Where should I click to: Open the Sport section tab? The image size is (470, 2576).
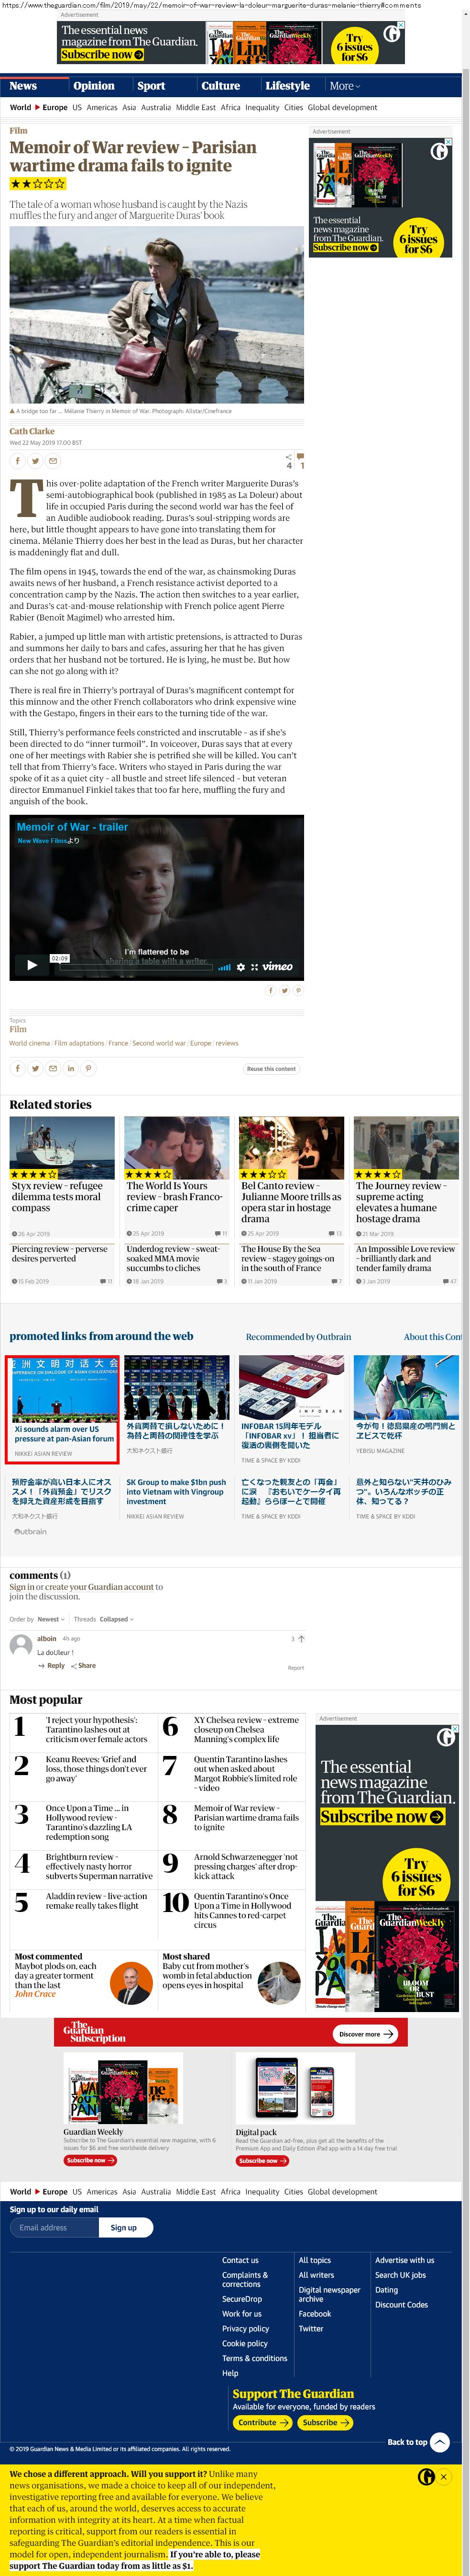(x=152, y=86)
